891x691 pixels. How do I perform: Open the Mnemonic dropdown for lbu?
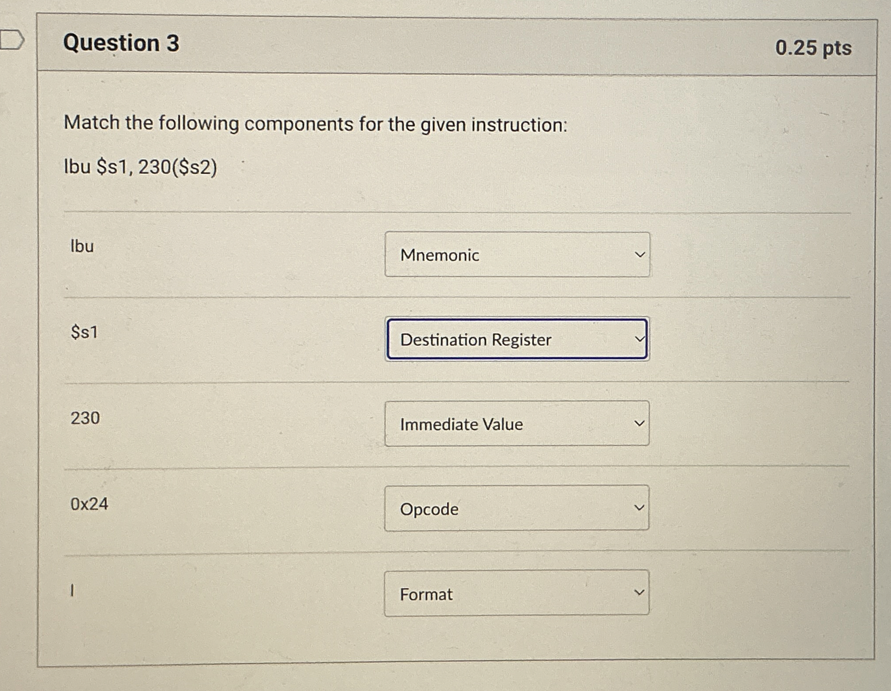[517, 254]
